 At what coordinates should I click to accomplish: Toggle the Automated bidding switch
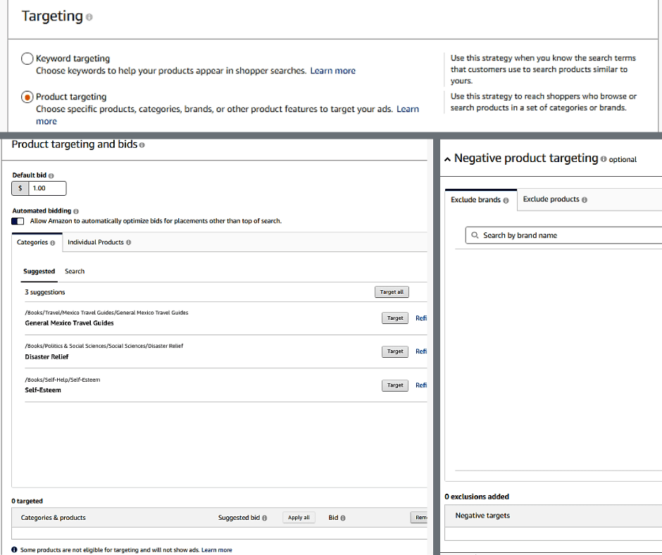tap(18, 221)
